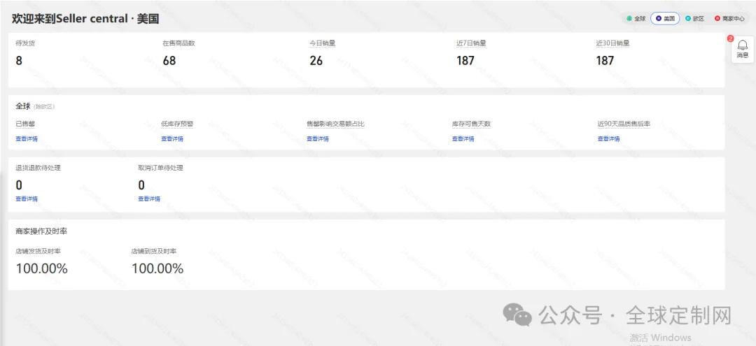
Task: Click the 库存可售天数 label
Action: 471,124
